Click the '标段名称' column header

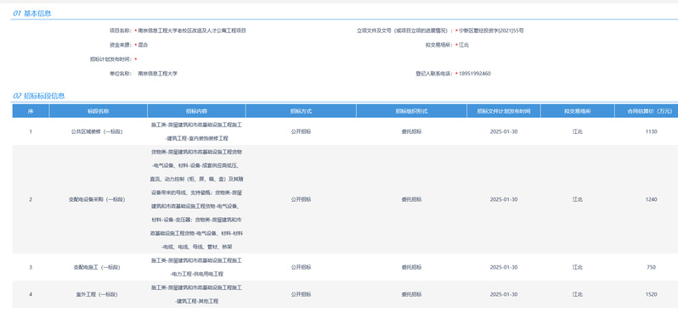pos(99,111)
